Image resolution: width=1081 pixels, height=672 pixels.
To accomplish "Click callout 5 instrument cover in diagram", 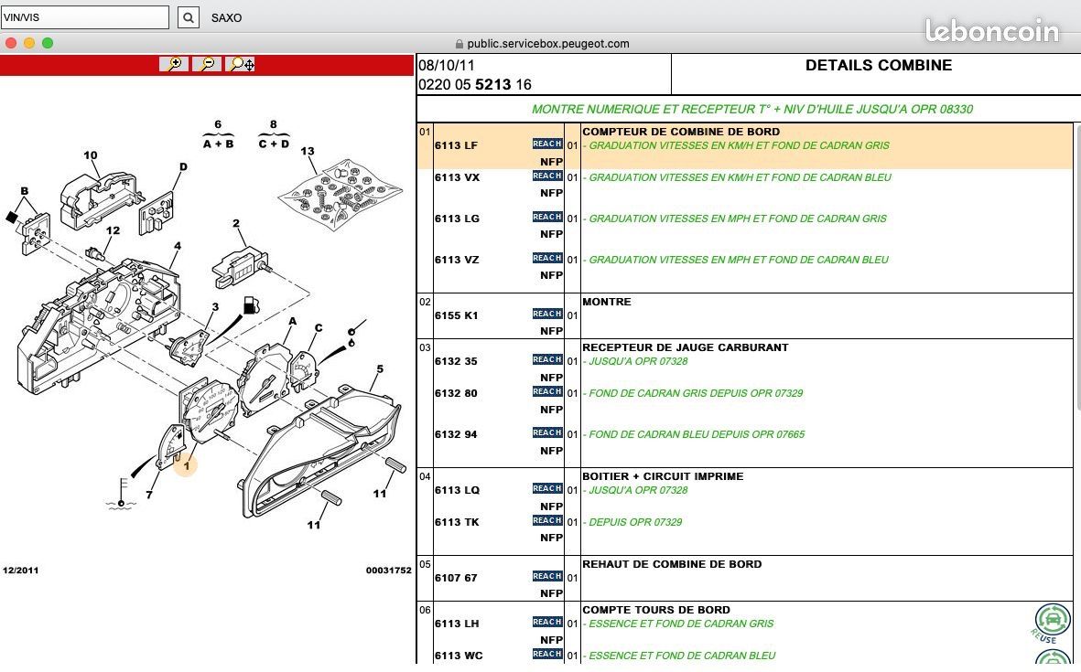I will point(379,369).
